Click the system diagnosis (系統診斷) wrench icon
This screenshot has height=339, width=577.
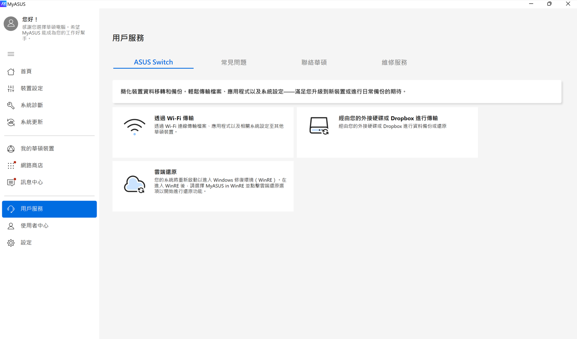click(11, 105)
